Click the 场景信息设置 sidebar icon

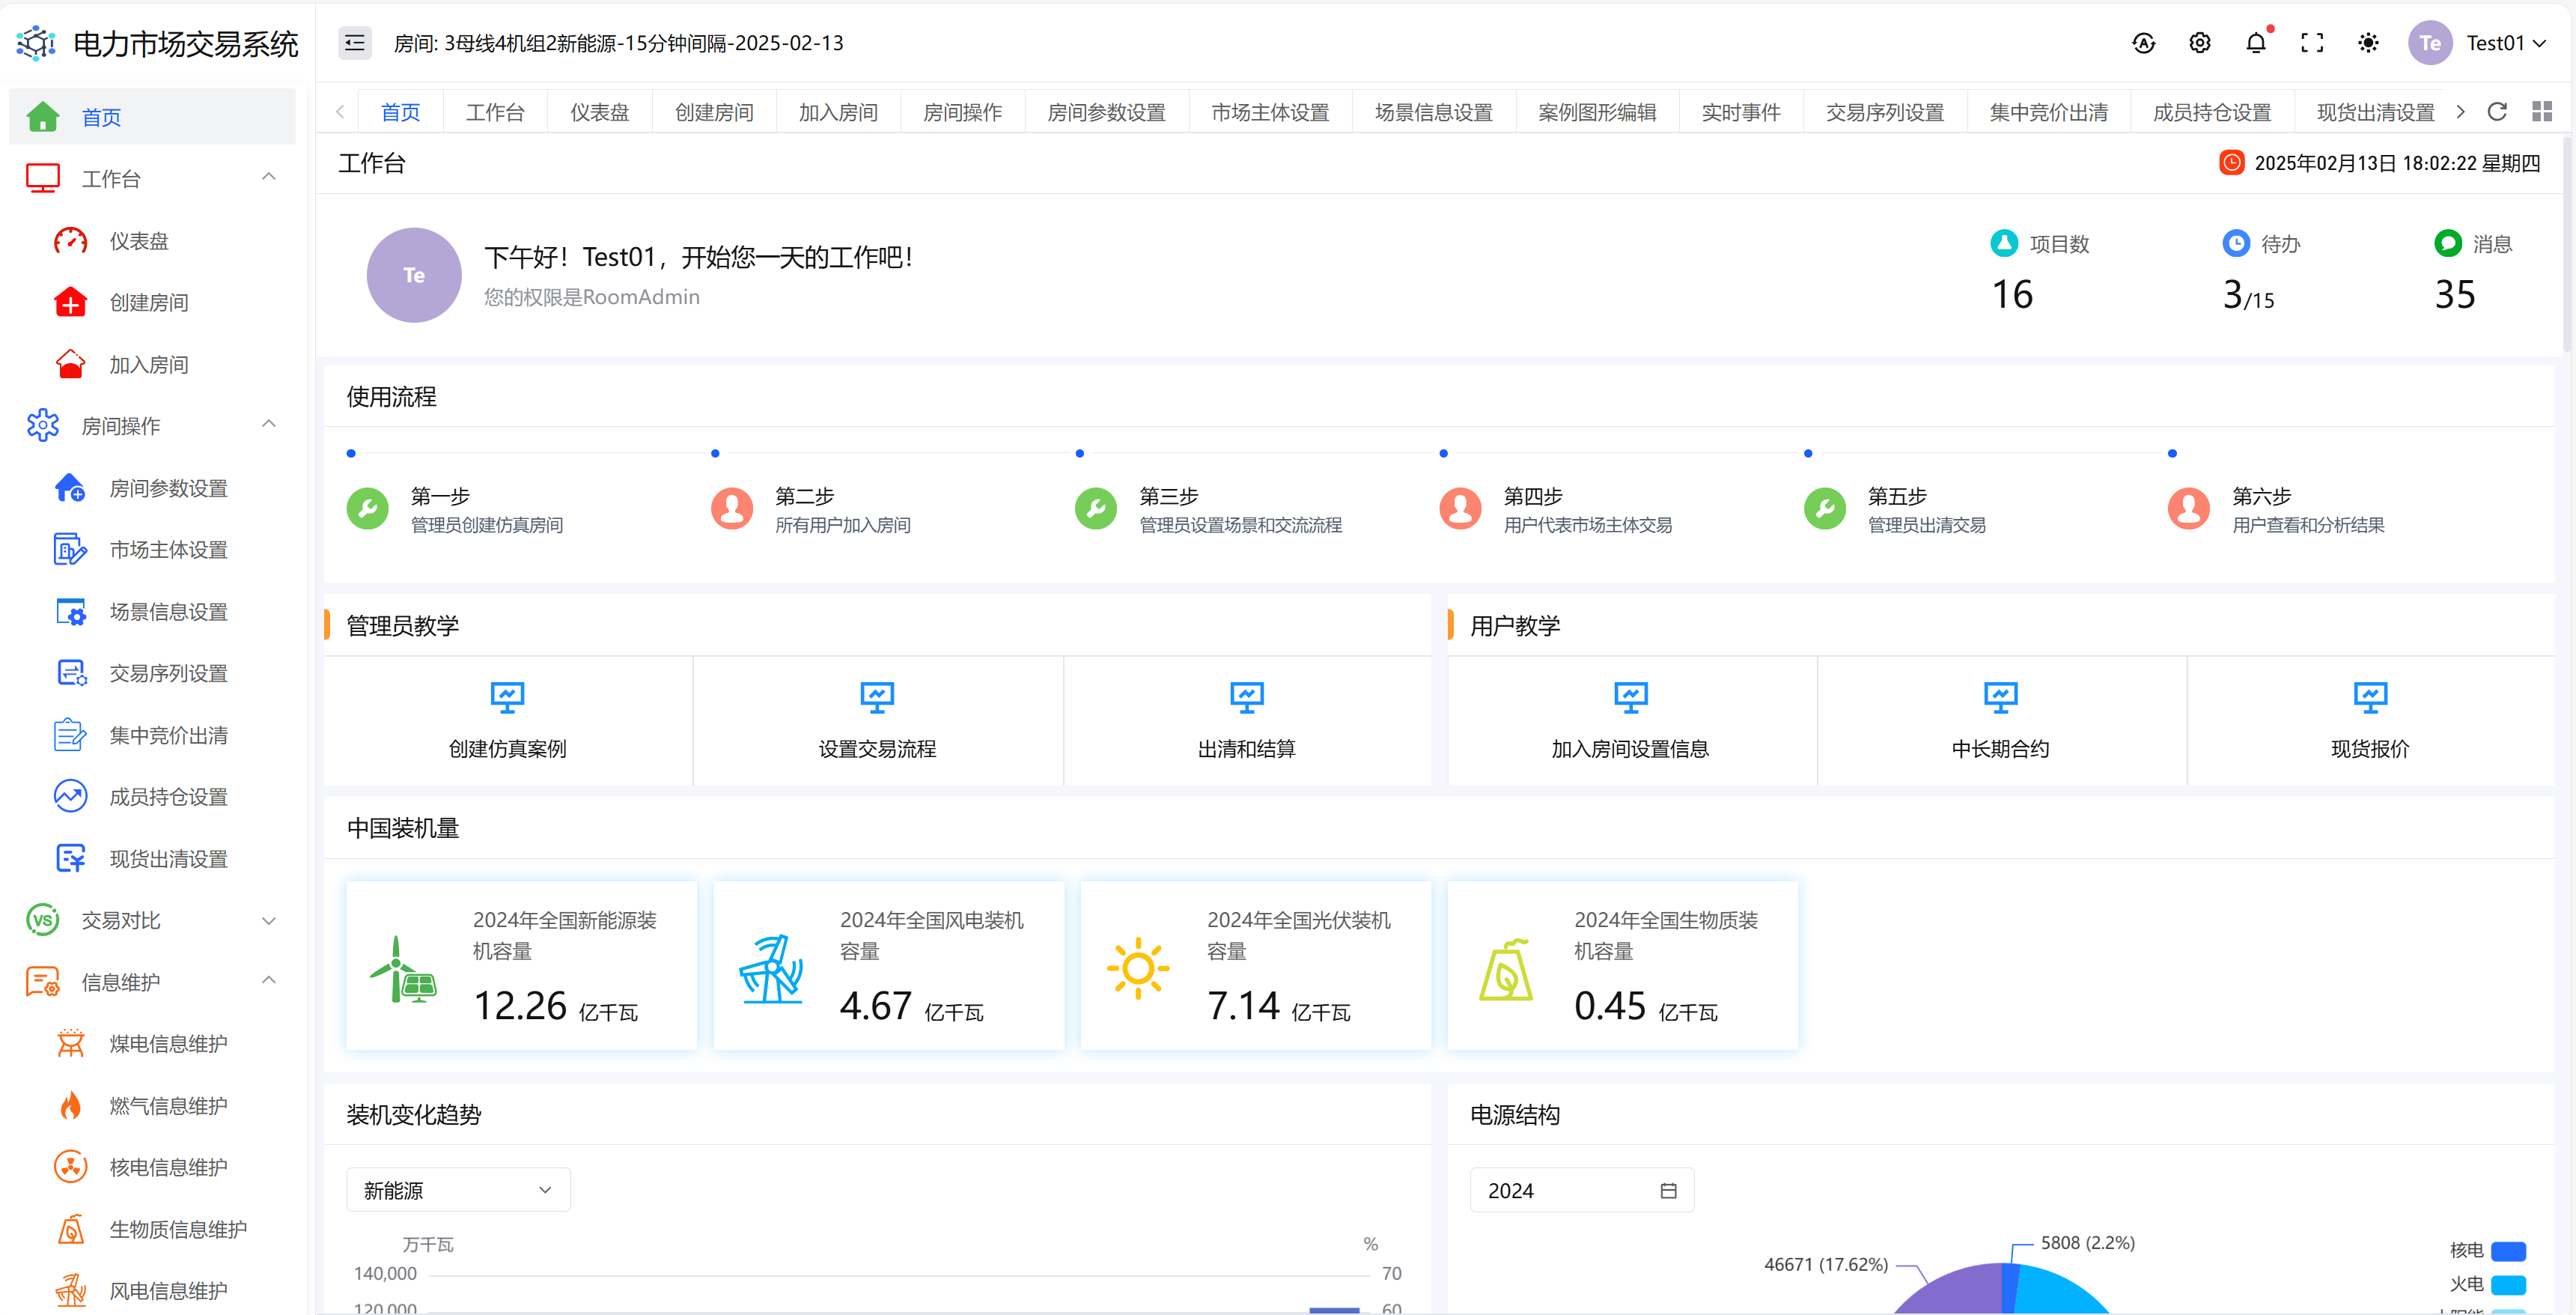pos(70,612)
